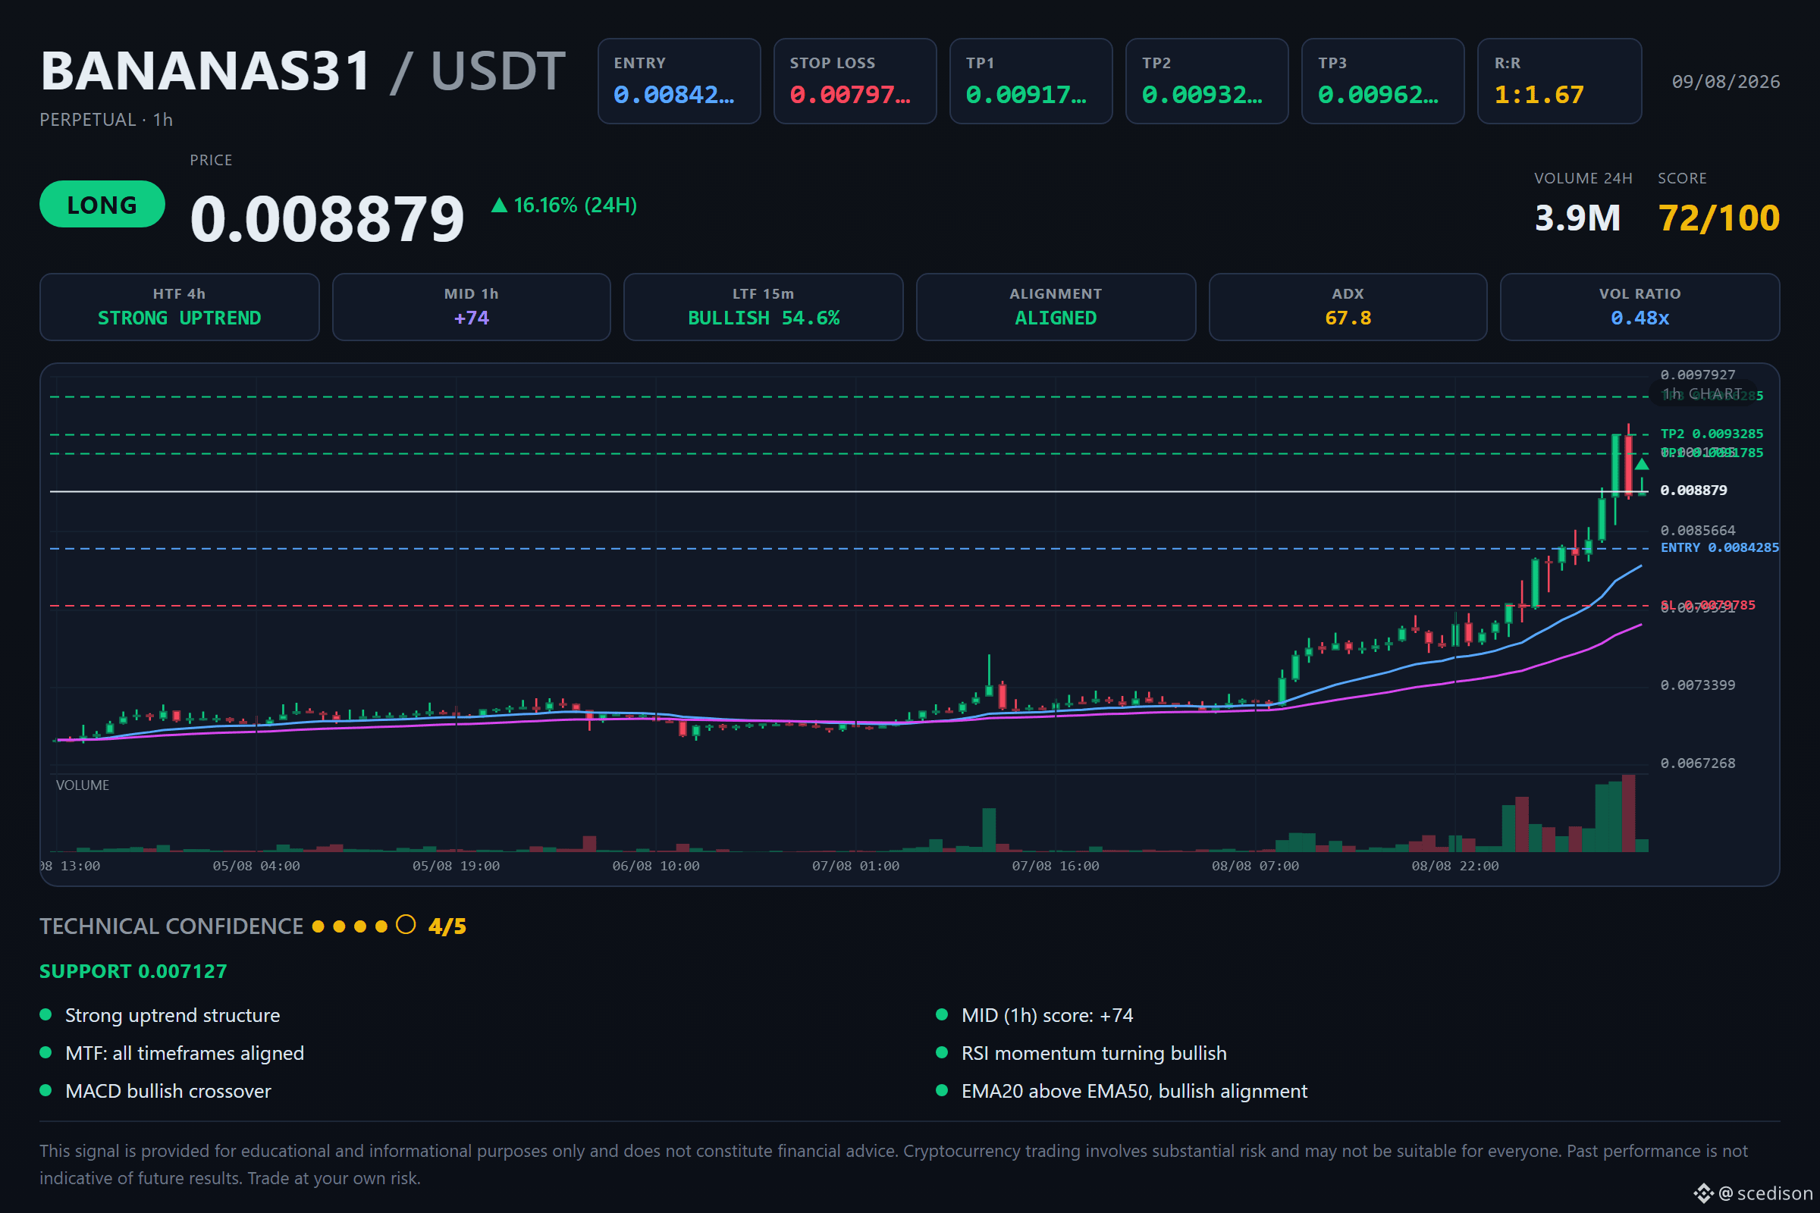Select the empty fifth confidence dot
This screenshot has height=1213, width=1820.
point(406,924)
